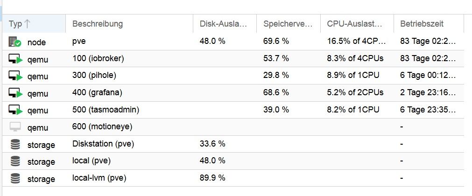The height and width of the screenshot is (196, 472).
Task: Click the running VM icon for pihole
Action: (16, 76)
